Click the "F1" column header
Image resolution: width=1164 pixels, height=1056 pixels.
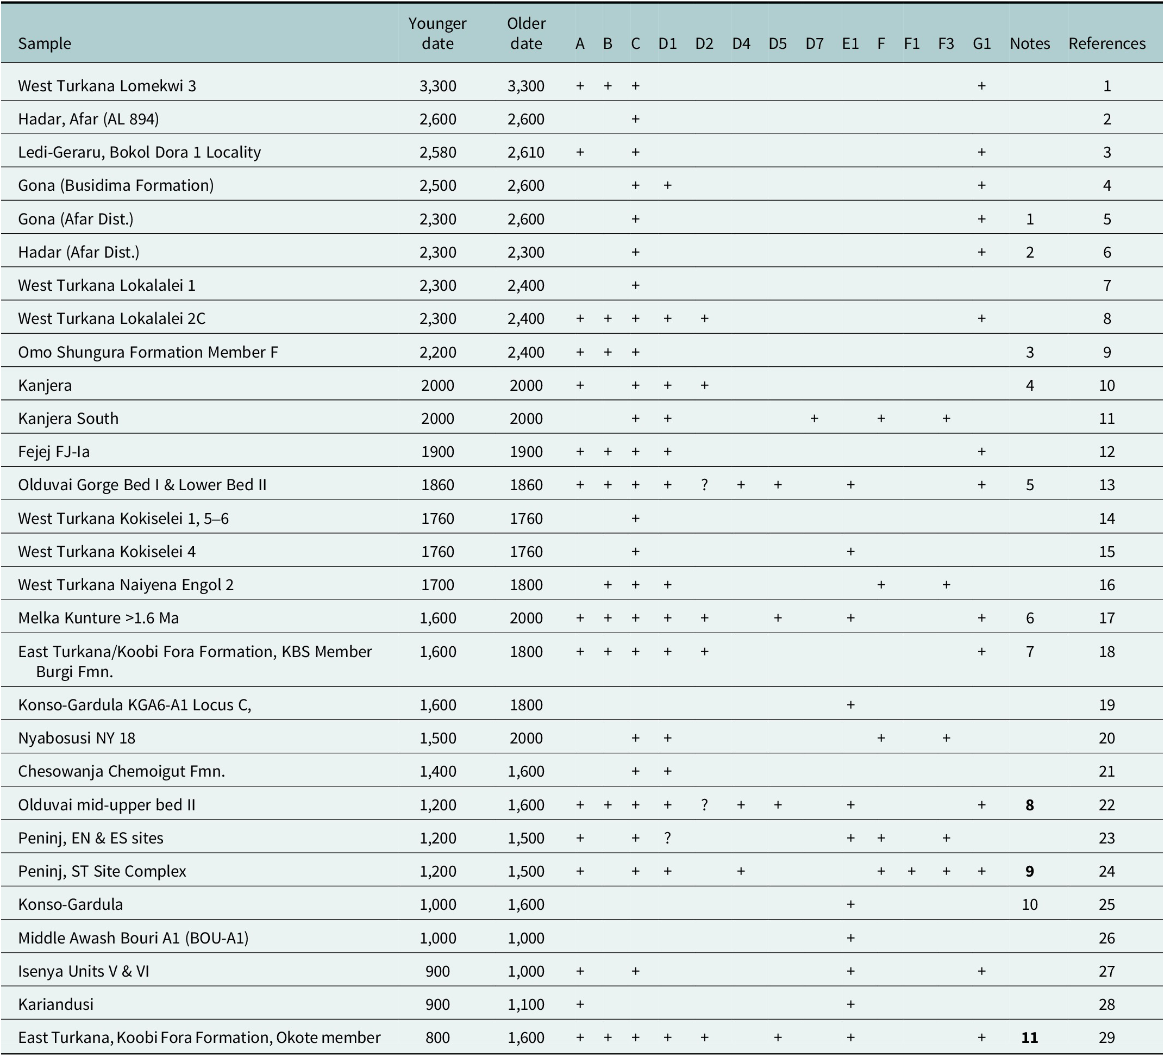click(912, 44)
